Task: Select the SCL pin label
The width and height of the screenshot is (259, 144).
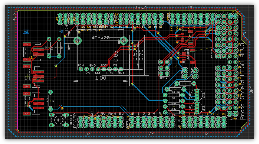Action: pos(98,73)
